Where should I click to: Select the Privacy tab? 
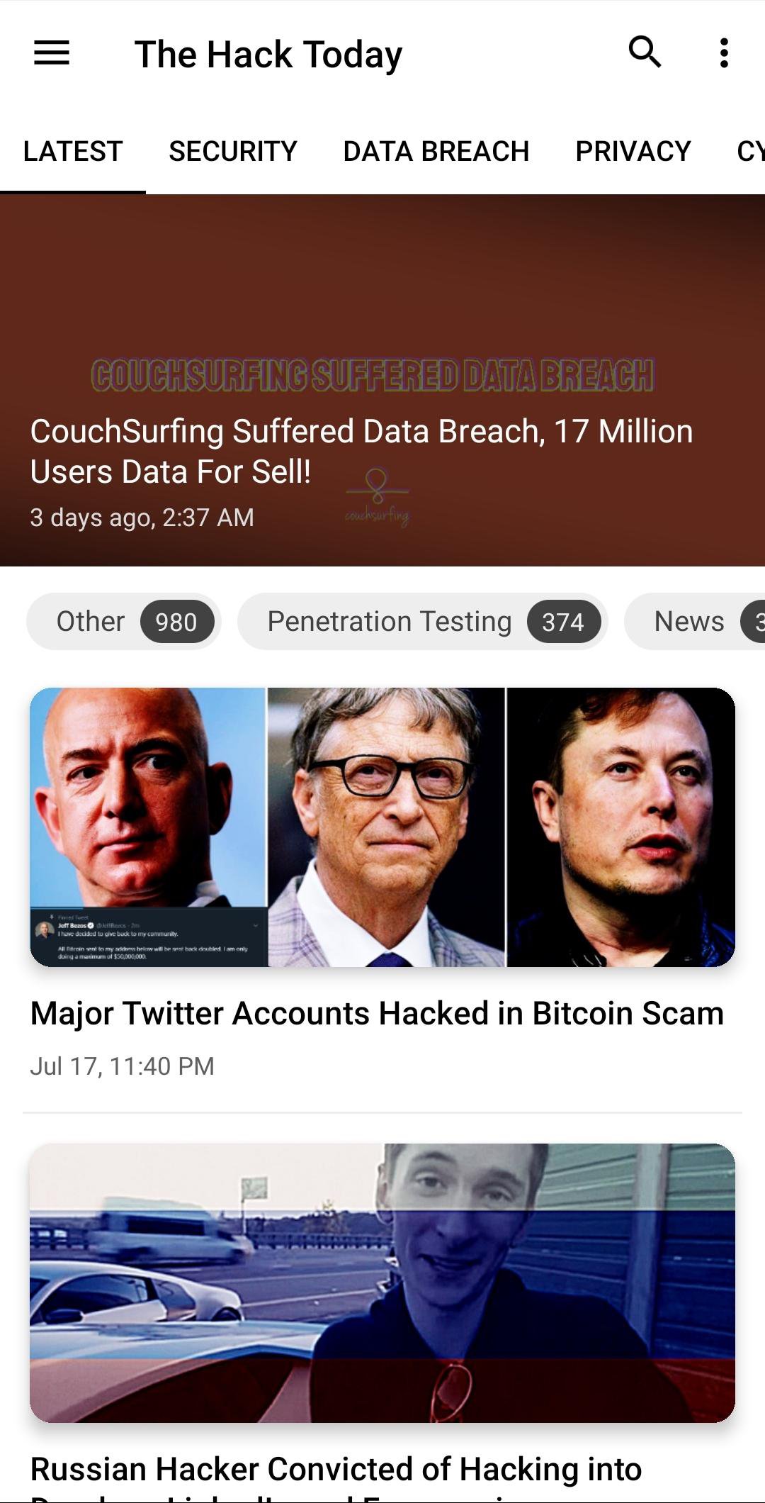(633, 151)
